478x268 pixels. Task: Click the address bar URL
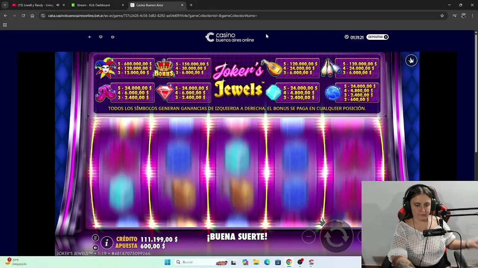point(152,16)
